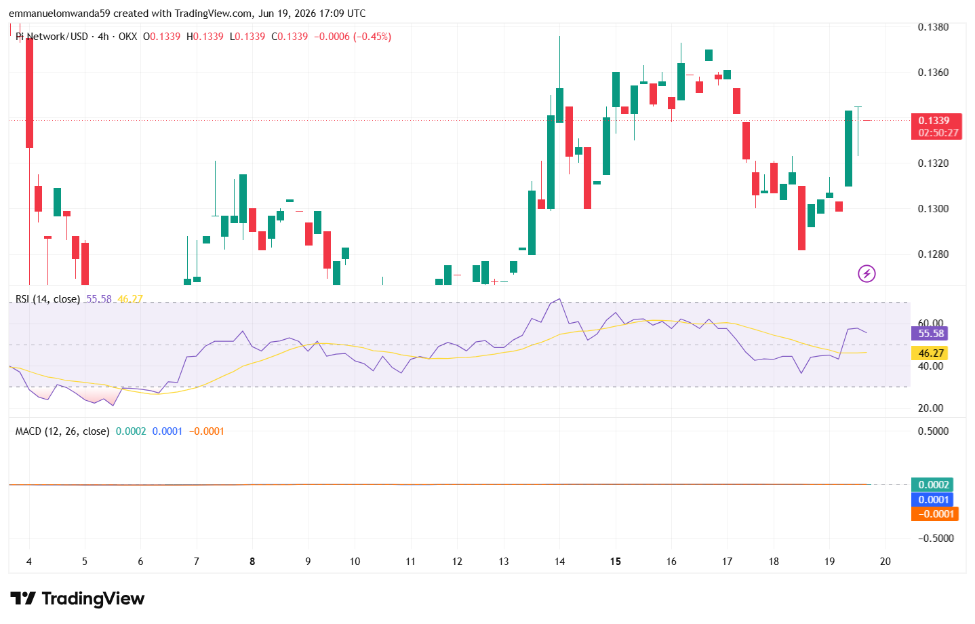Screen dimensions: 975x624
Task: Click the header creation text with timestamp
Action: click(187, 14)
